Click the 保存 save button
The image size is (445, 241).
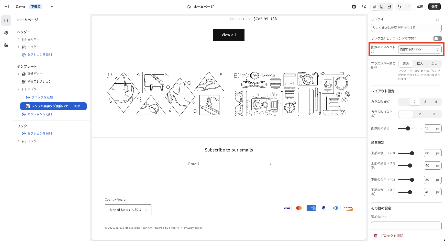pyautogui.click(x=434, y=7)
